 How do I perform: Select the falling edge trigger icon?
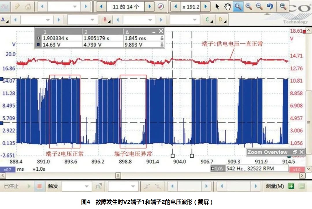pos(158,186)
